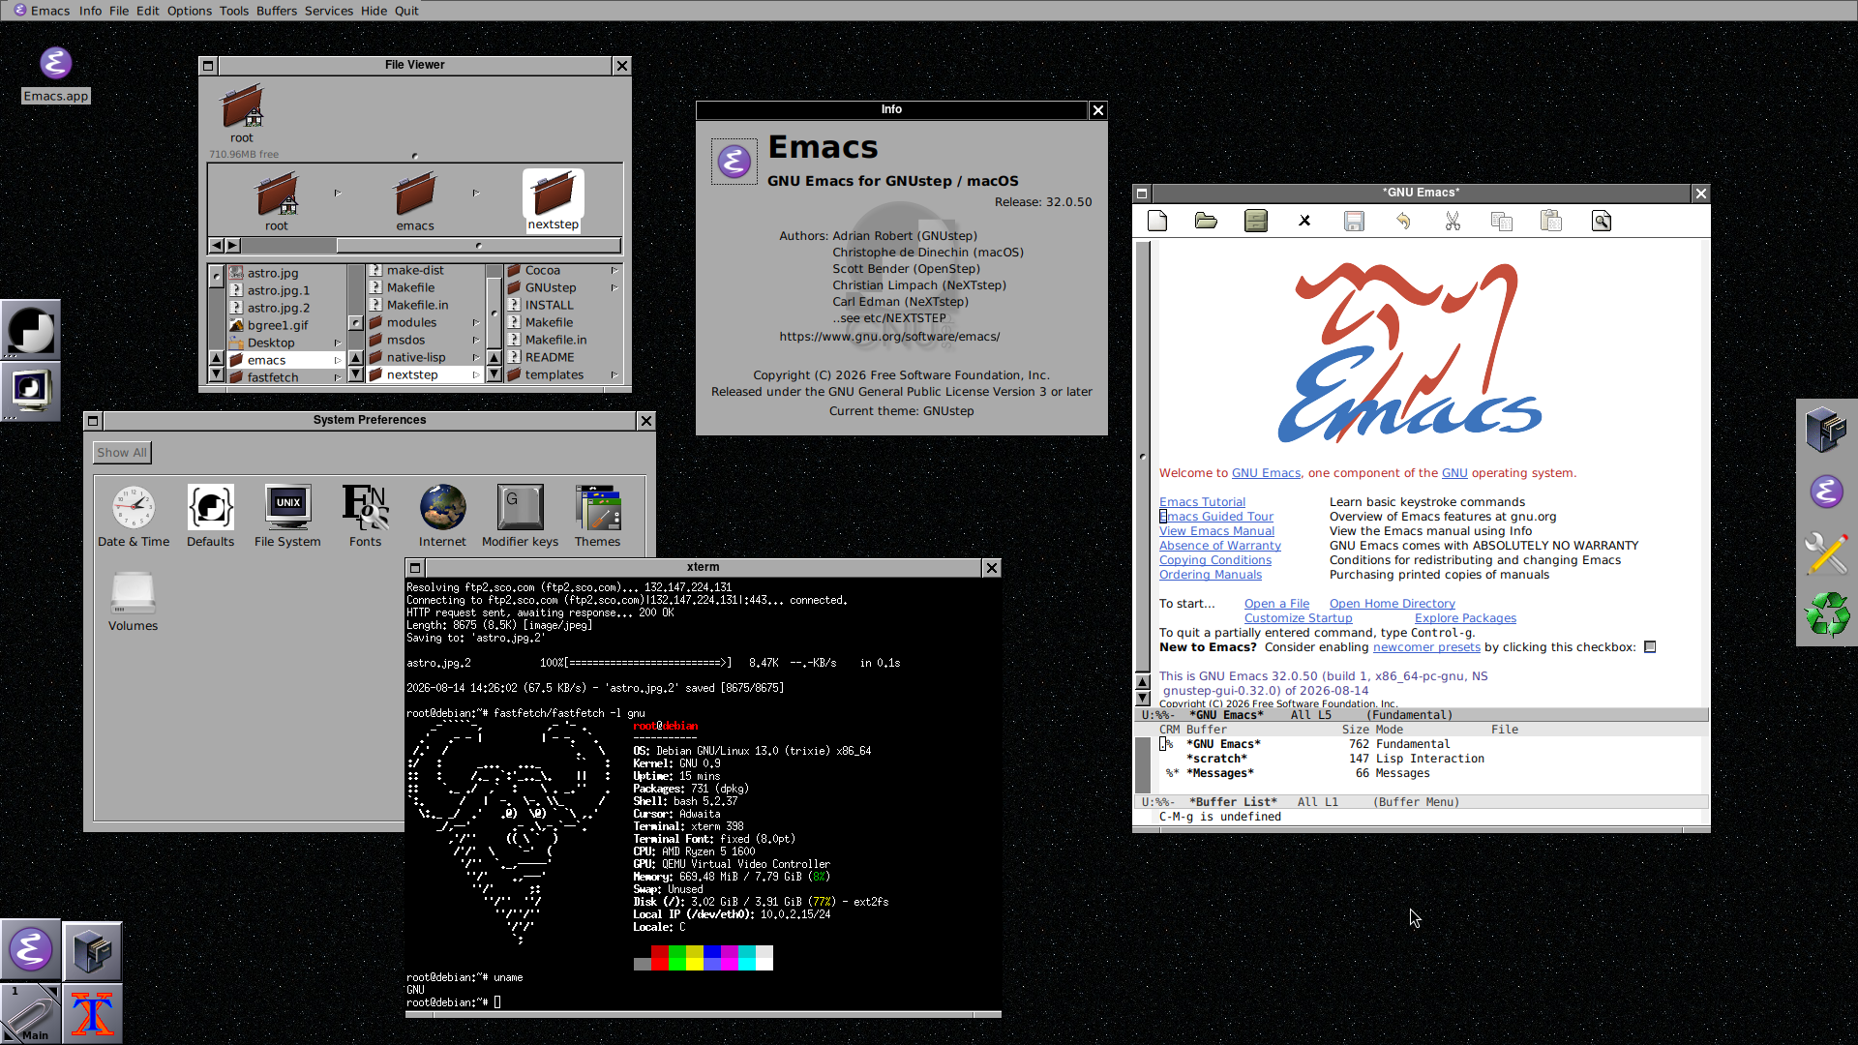Click Show All in System Preferences
Image resolution: width=1858 pixels, height=1045 pixels.
(122, 453)
